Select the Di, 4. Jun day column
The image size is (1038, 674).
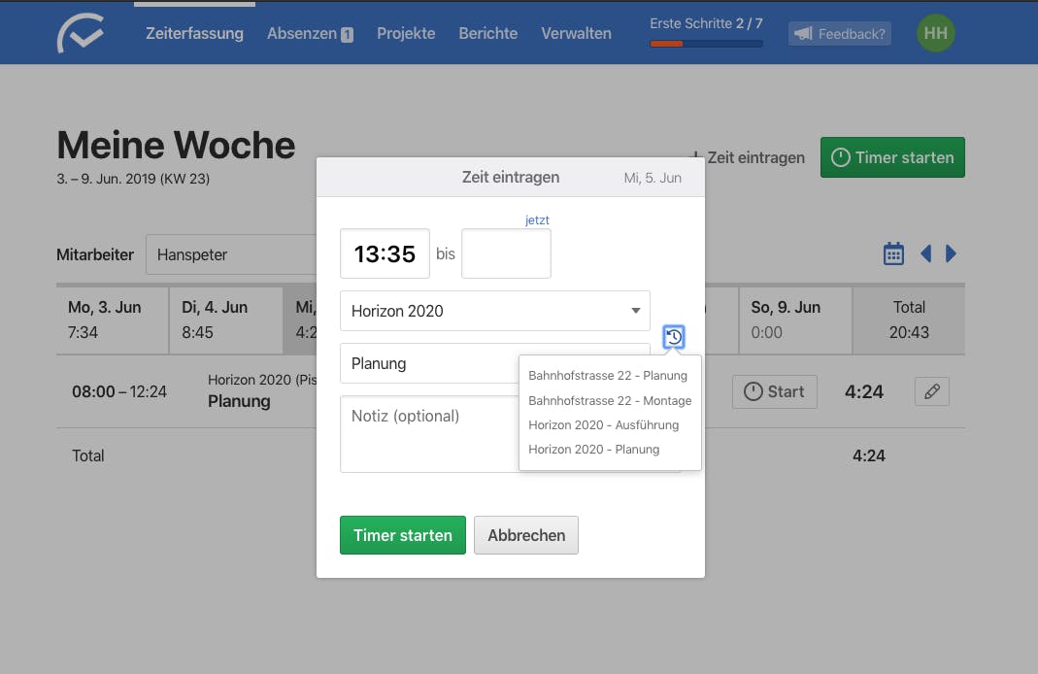coord(225,320)
